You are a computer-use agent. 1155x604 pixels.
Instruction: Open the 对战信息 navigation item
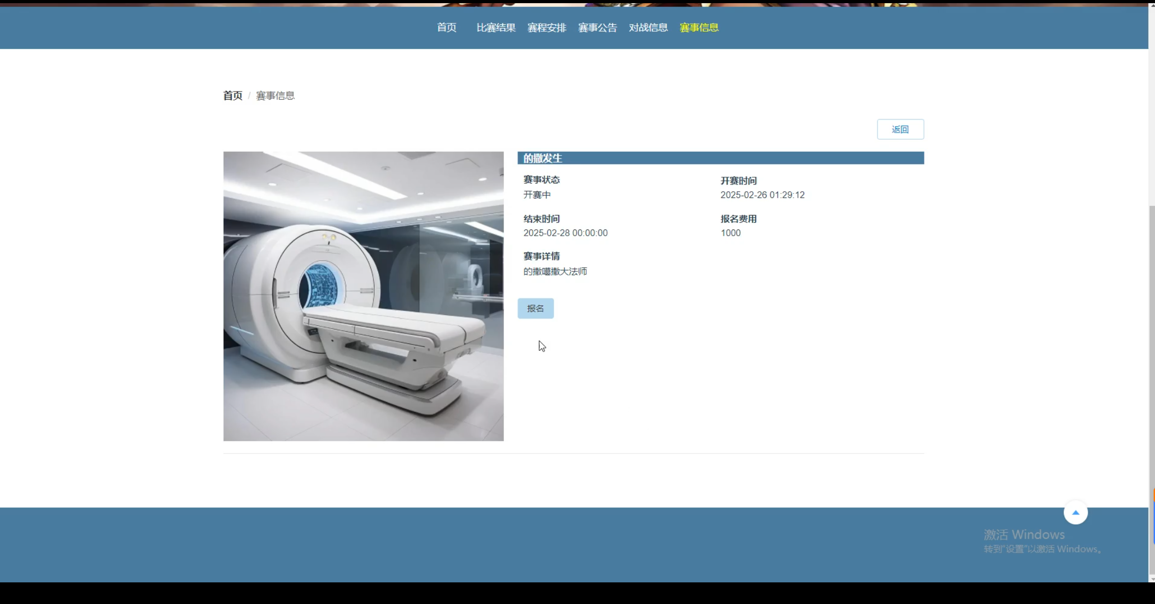pos(648,27)
